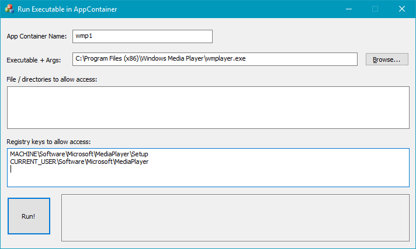The height and width of the screenshot is (249, 416).
Task: Select MACHINE\Software\Microsoft\MediaPlayer\Setup line
Action: 79,154
